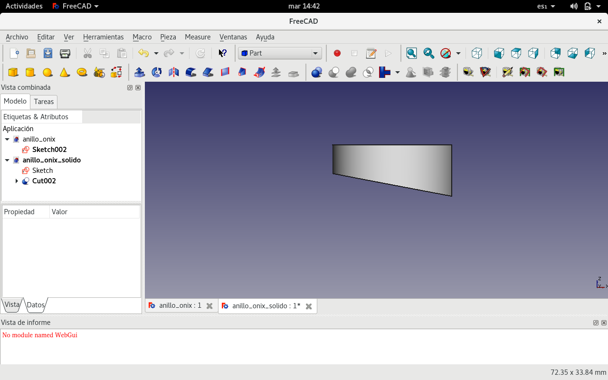Start macro recording with the red dot
The image size is (608, 380).
point(337,53)
